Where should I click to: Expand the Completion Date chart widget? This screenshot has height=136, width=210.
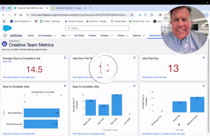coord(134,86)
